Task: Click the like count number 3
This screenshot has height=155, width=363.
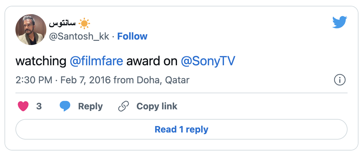Action: click(x=39, y=106)
